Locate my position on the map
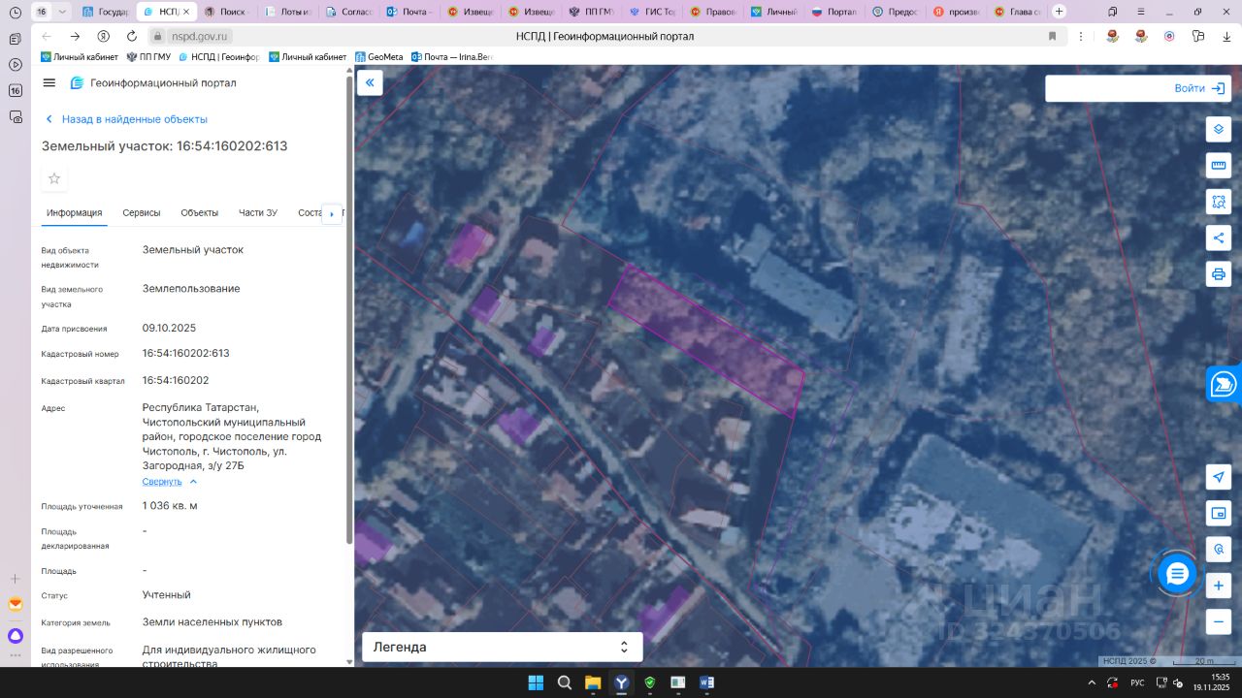Screen dimensions: 1242x698 [x=1219, y=477]
